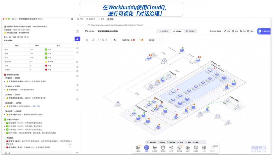This screenshot has height=155, width=273.
Task: Click the browser back arrow
Action: (x=78, y=25)
